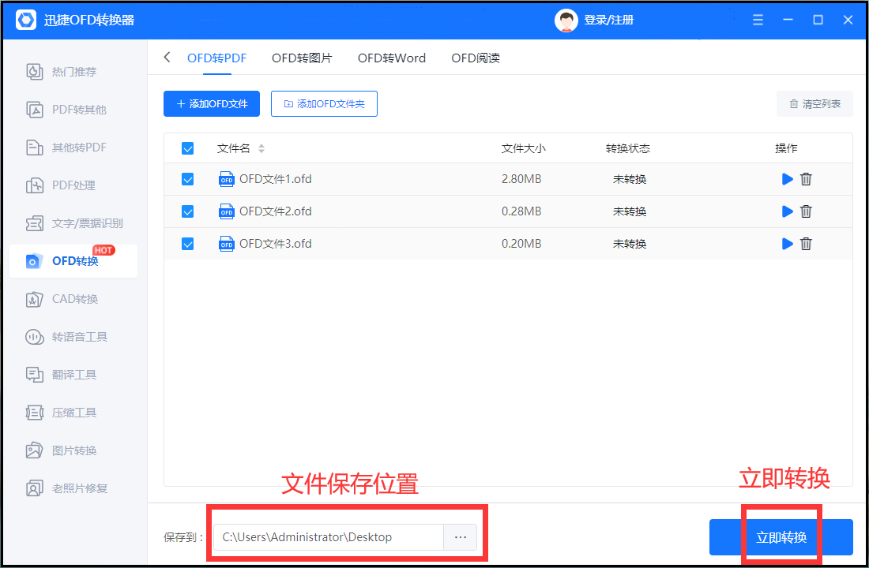Image resolution: width=869 pixels, height=568 pixels.
Task: Go back with the left chevron arrow
Action: tap(167, 58)
